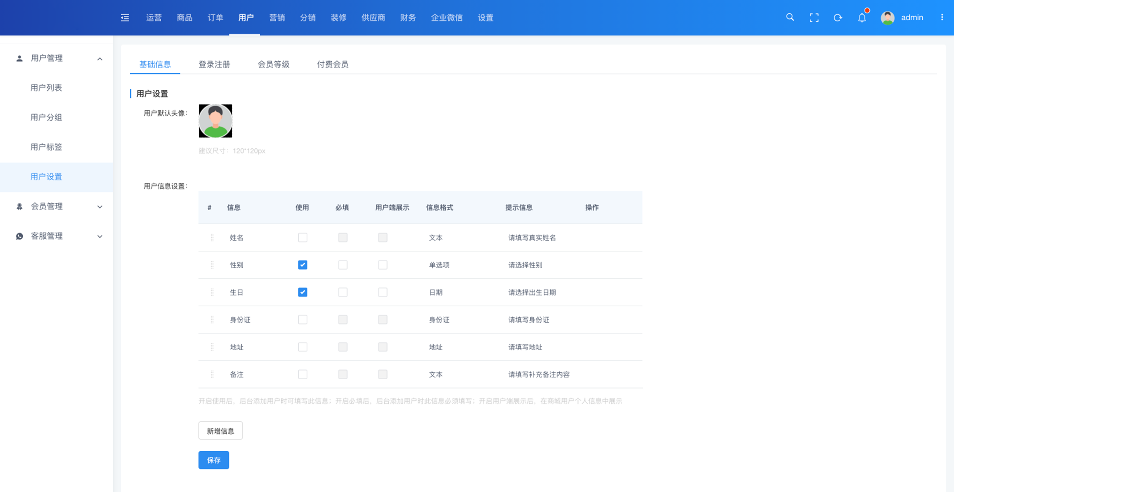This screenshot has height=492, width=1125.
Task: Click the refresh page icon
Action: point(837,18)
